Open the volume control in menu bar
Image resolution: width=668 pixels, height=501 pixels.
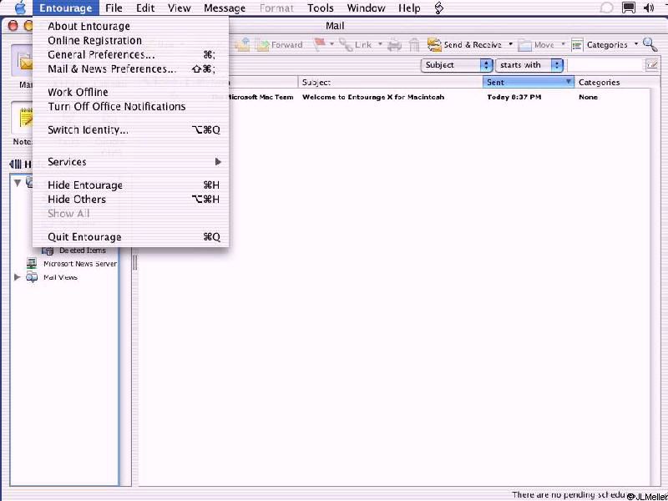click(x=649, y=8)
